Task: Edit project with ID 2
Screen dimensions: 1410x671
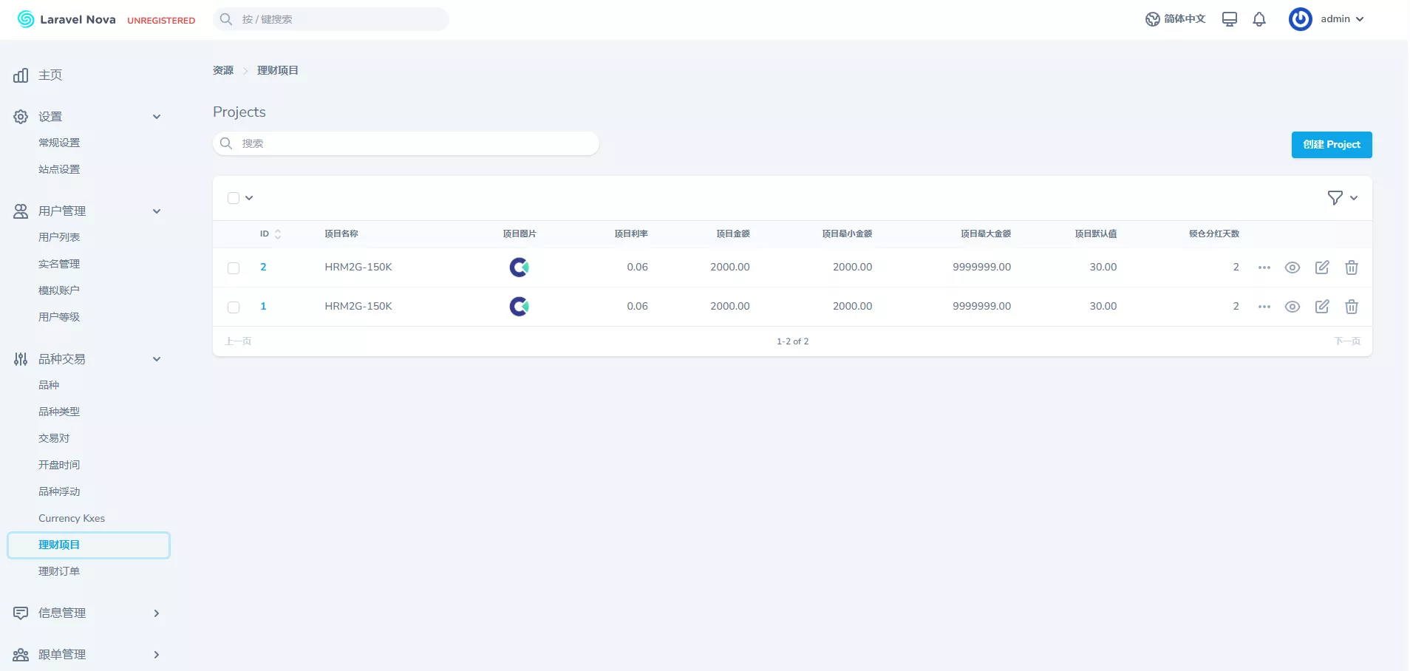Action: pos(1322,268)
